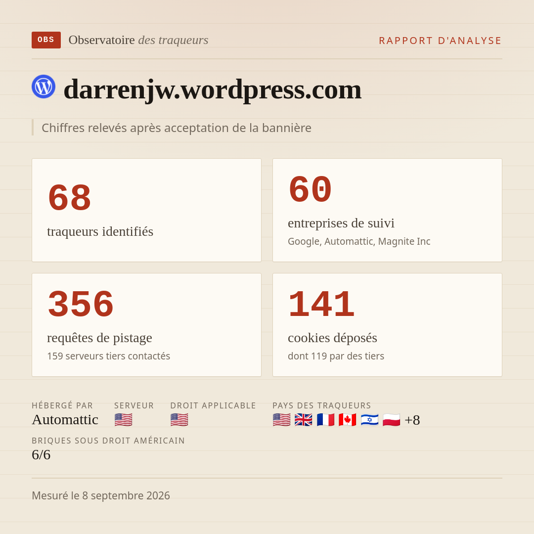Click the 'PAYS DES TRAQUEURS' label
This screenshot has width=534, height=534.
pos(322,405)
